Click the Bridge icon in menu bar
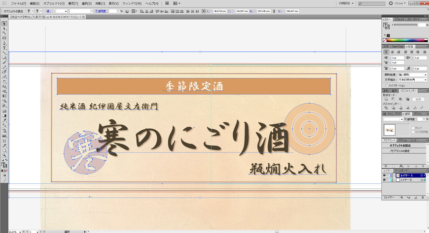The height and width of the screenshot is (233, 429). (x=167, y=3)
